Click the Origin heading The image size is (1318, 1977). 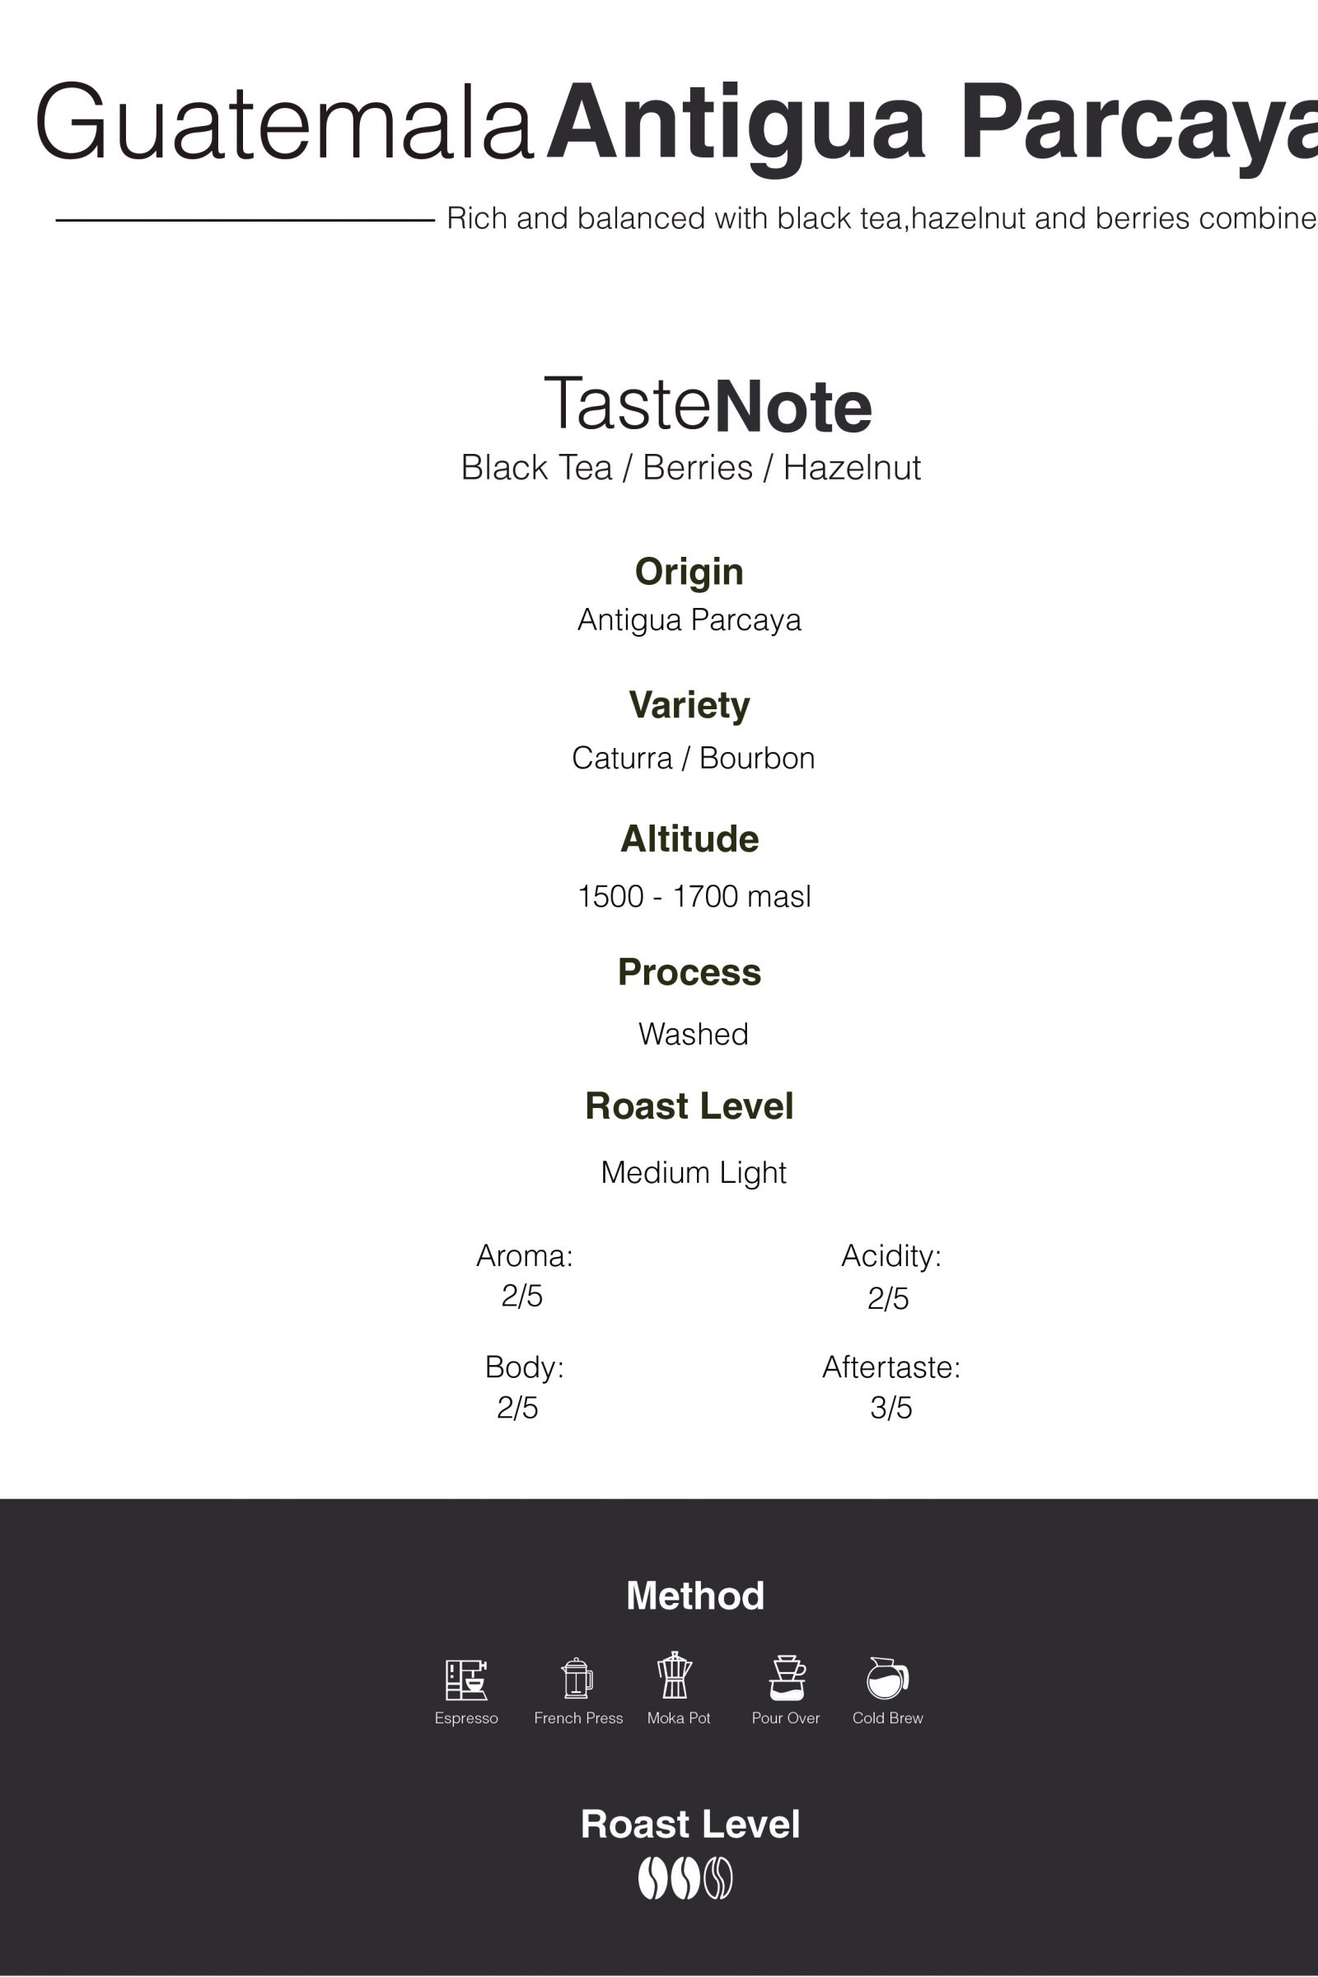[x=689, y=573]
